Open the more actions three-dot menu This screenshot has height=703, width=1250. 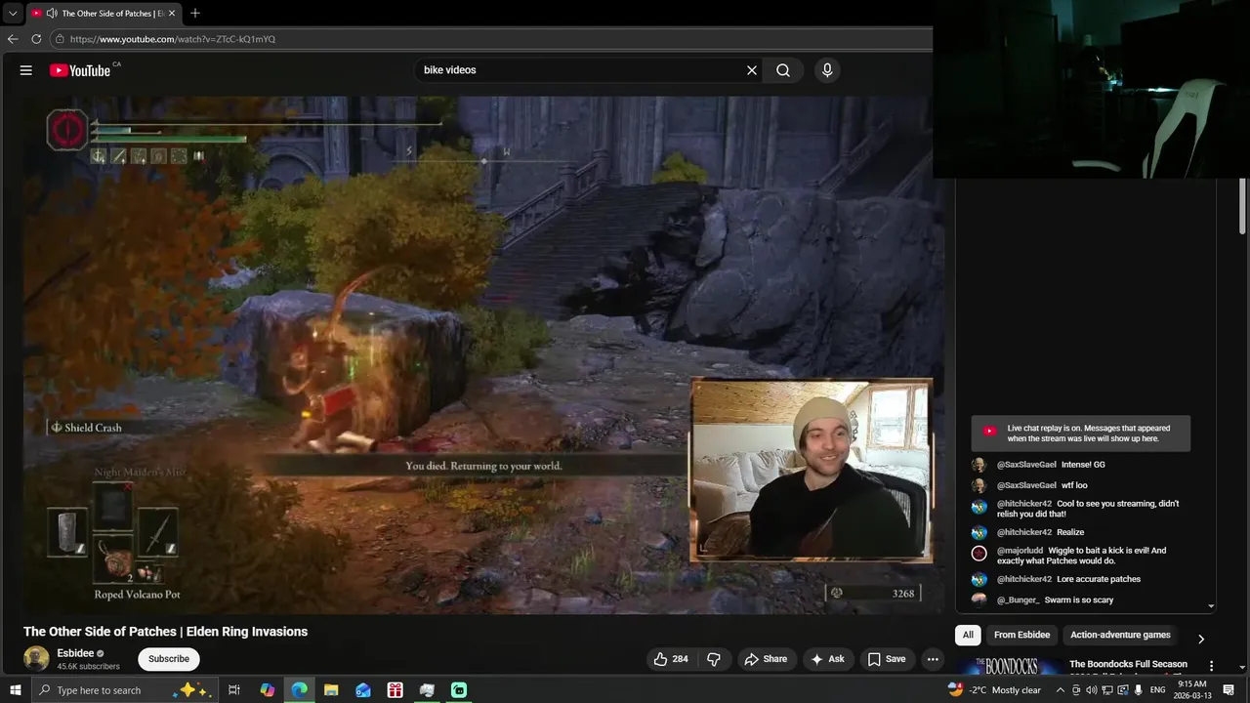point(933,659)
